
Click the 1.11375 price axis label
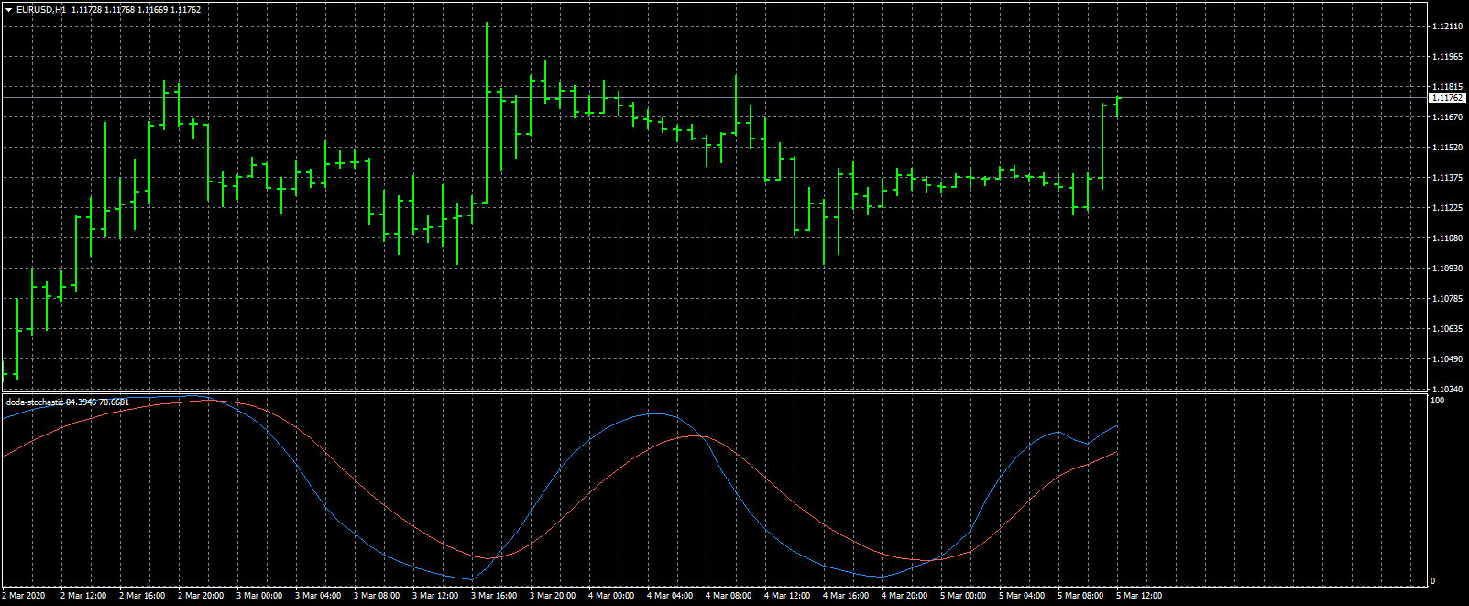(x=1447, y=178)
